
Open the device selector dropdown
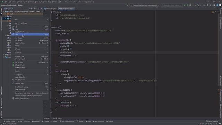[x=172, y=5]
